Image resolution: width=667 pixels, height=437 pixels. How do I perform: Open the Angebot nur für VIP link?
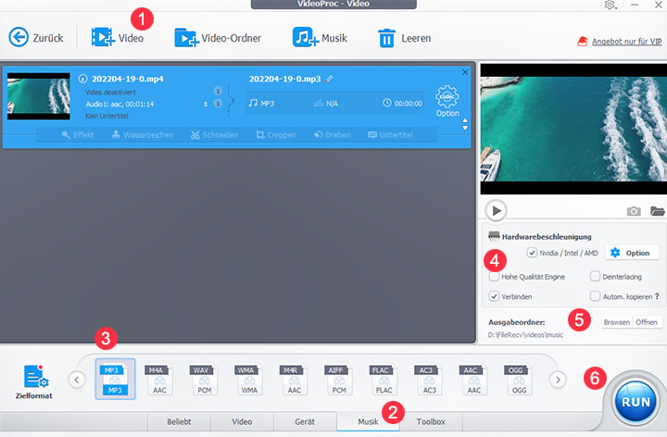pyautogui.click(x=626, y=42)
